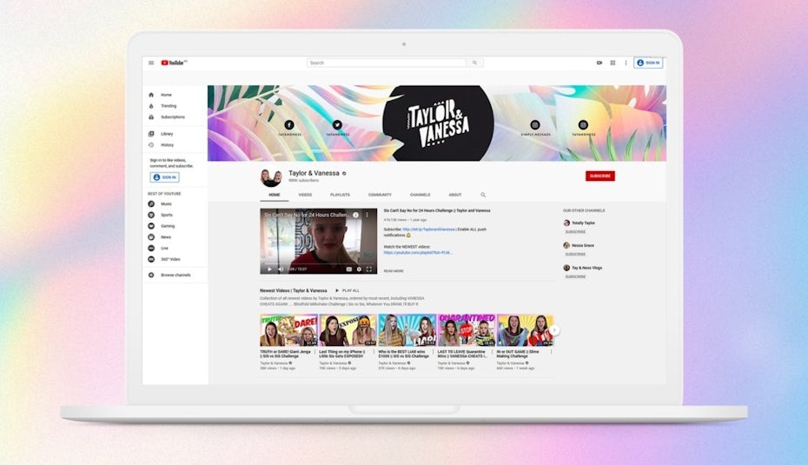
Task: Open settings gear in video player
Action: coord(359,269)
